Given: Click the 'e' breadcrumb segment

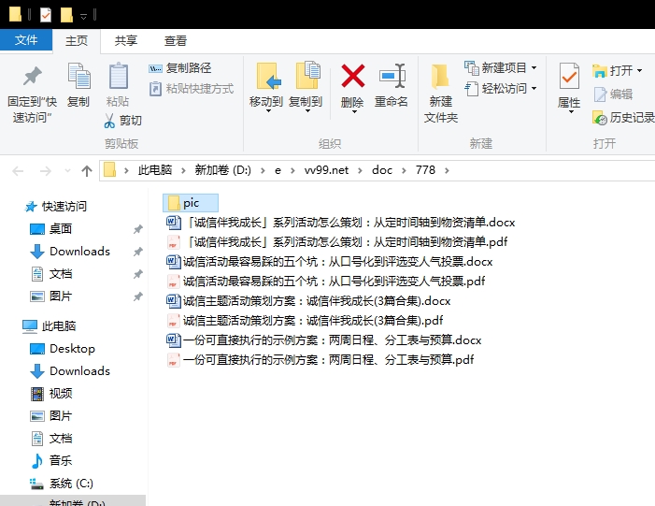Looking at the screenshot, I should (x=278, y=170).
